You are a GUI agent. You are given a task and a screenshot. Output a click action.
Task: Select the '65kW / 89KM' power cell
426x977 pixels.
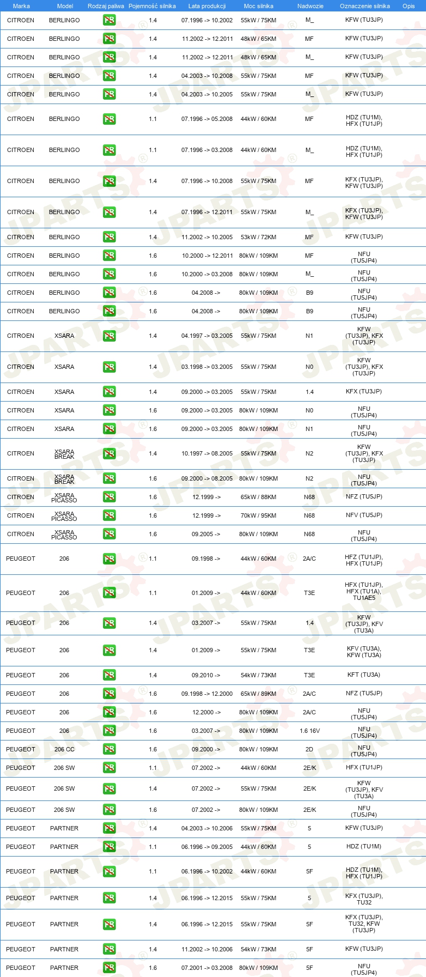coord(259,694)
